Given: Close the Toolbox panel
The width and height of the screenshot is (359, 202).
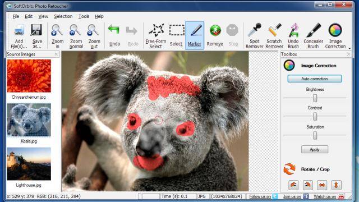Looking at the screenshot, I should click(348, 54).
